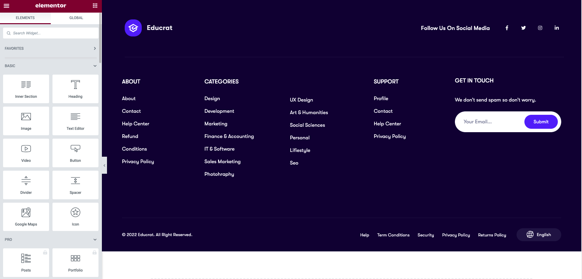The height and width of the screenshot is (279, 582).
Task: Select the Inner Section widget
Action: click(x=26, y=89)
